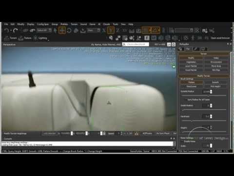Image resolution: width=234 pixels, height=176 pixels.
Task: Switch to the third RollupBar brush tab
Action: 196,49
